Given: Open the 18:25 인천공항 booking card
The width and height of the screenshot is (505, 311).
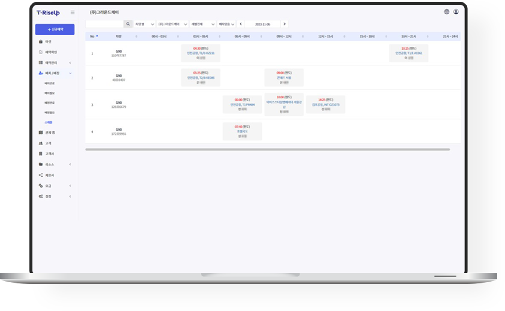Looking at the screenshot, I should (409, 53).
